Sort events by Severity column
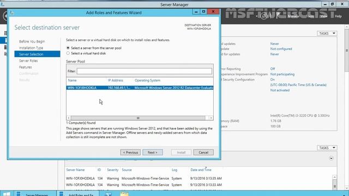This screenshot has height=196, width=349. (x=113, y=170)
